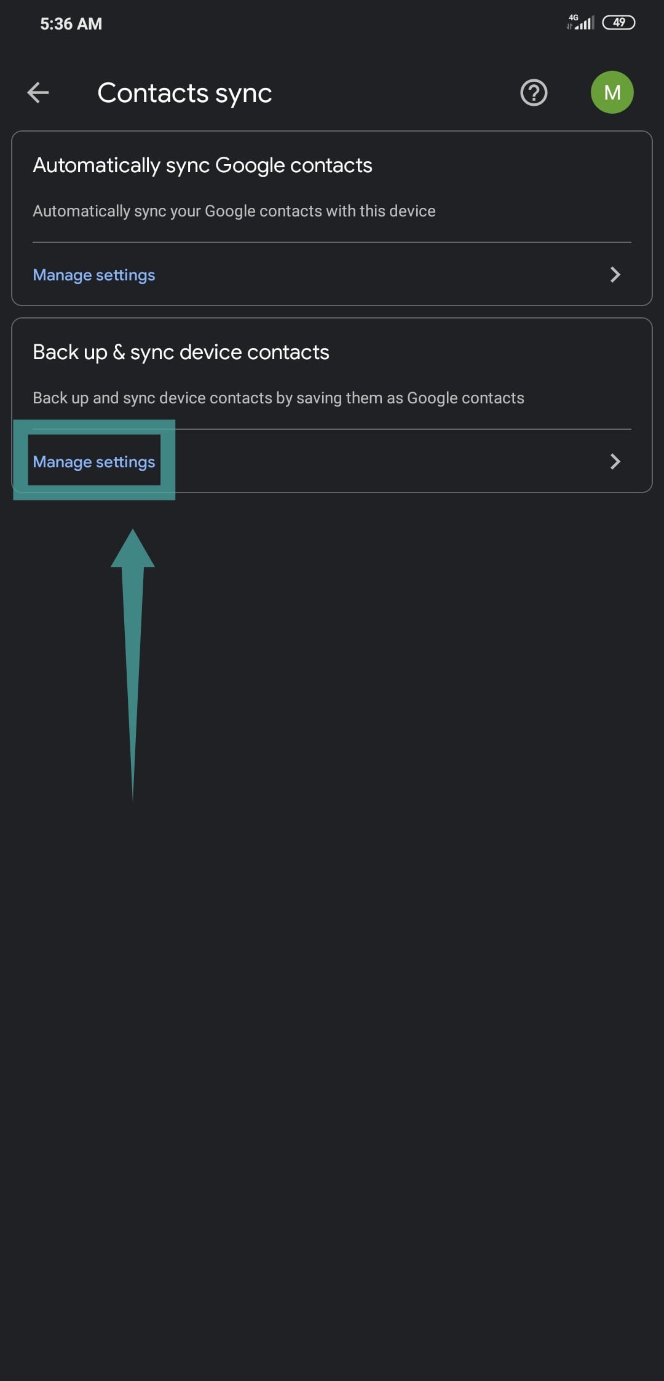Screen dimensions: 664x1381
Task: Open Manage settings for device contacts backup
Action: pos(94,462)
